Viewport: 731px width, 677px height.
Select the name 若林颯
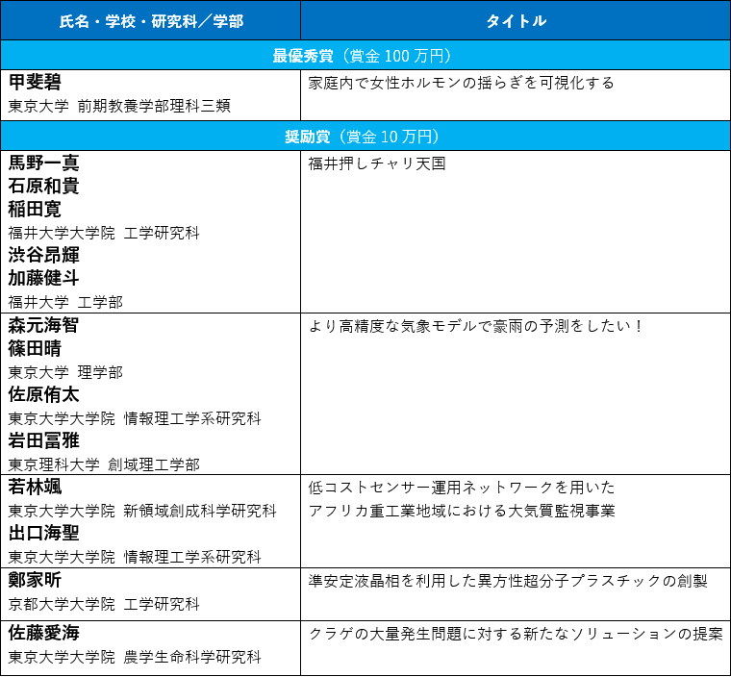click(x=36, y=488)
